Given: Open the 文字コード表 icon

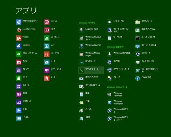Looking at the screenshot, I should point(109,22).
